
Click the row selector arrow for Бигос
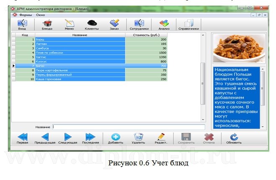point(13,66)
